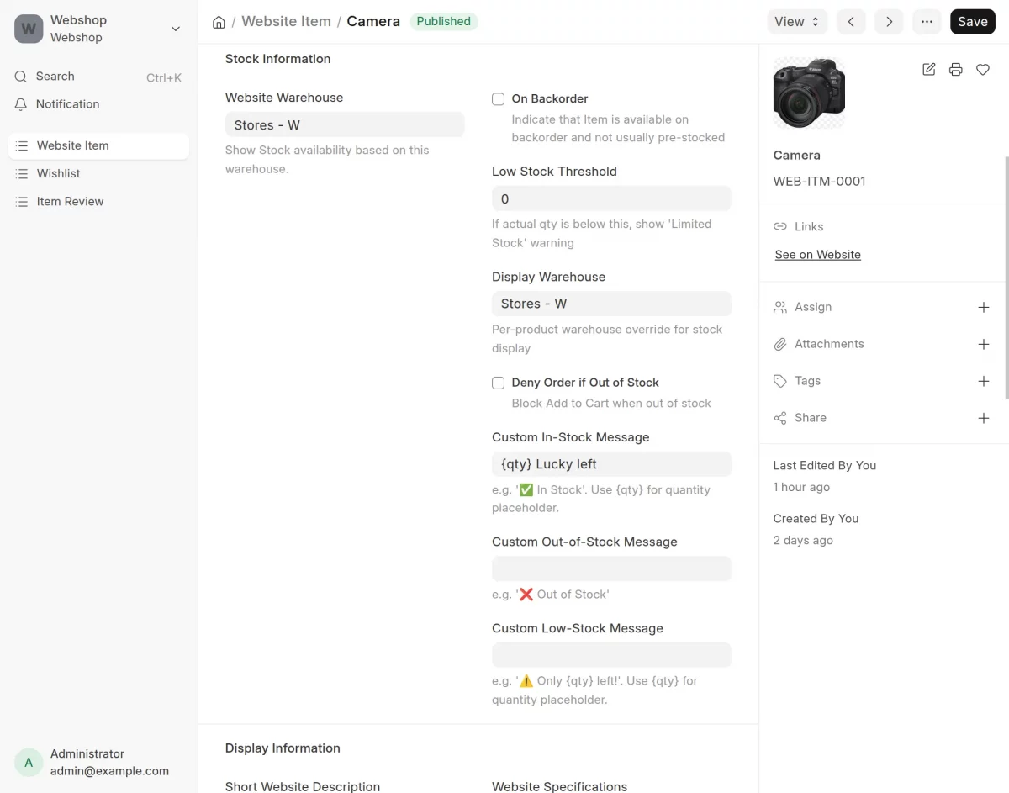Open the View dropdown selector
Viewport: 1009px width, 793px height.
click(797, 22)
